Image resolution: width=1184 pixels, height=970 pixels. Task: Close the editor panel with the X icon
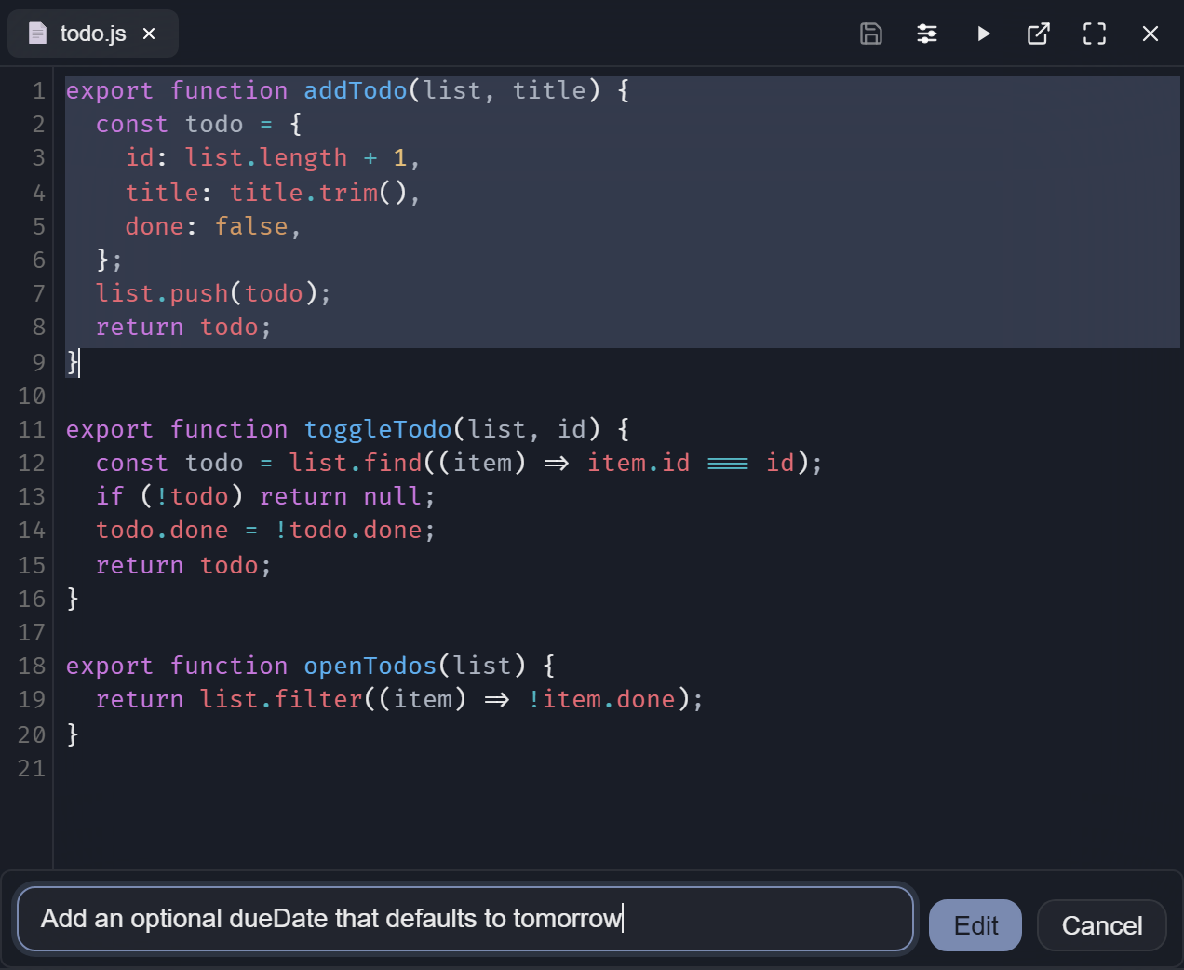[x=1150, y=34]
